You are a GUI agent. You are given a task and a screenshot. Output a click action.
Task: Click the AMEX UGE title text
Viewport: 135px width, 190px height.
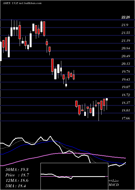[22, 3]
